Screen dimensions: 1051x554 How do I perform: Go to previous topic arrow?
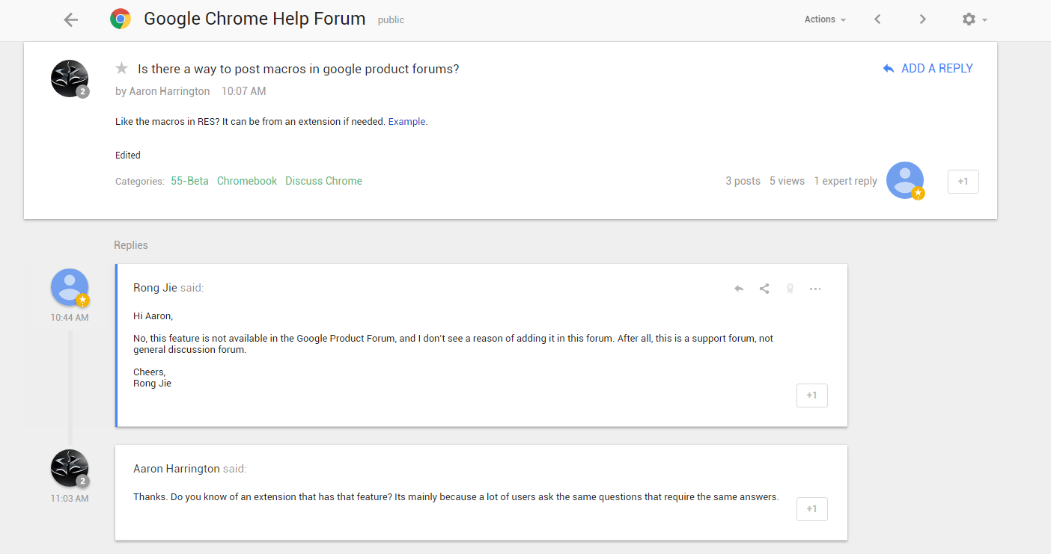tap(877, 19)
